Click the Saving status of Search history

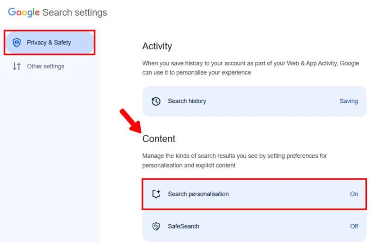click(x=349, y=101)
